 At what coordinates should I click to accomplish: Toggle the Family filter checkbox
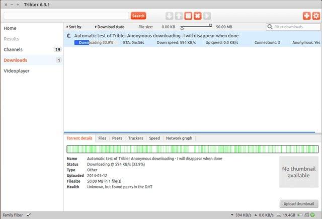pyautogui.click(x=29, y=215)
